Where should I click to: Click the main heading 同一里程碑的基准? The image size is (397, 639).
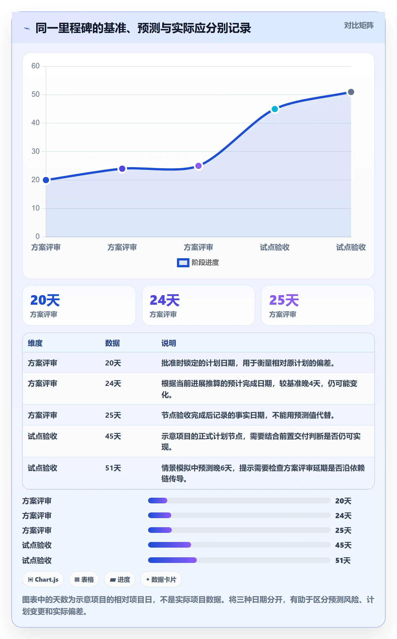(x=143, y=28)
